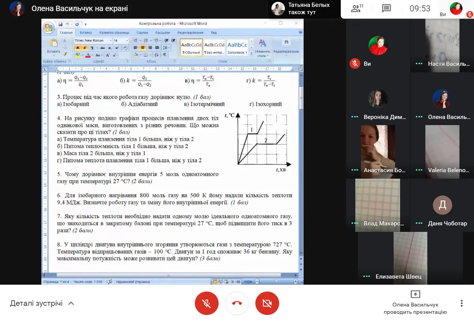This screenshot has width=474, height=321.
Task: Apply the Заголовок 1 style
Action: [237, 48]
